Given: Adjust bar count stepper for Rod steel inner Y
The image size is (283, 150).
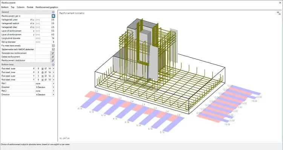Looking at the screenshot, I should (42, 80).
